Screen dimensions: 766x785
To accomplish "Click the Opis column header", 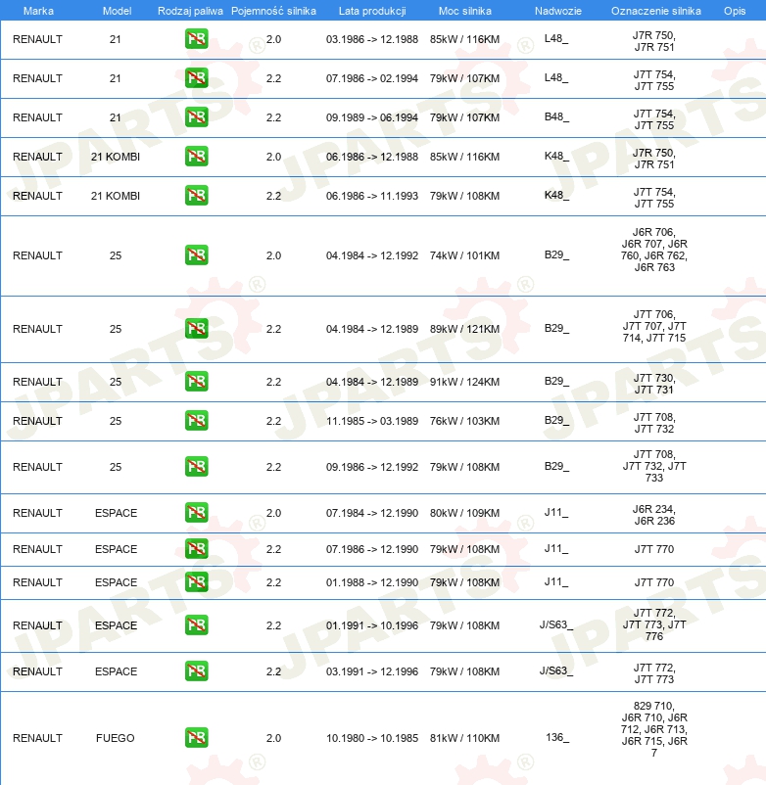I will click(x=735, y=11).
